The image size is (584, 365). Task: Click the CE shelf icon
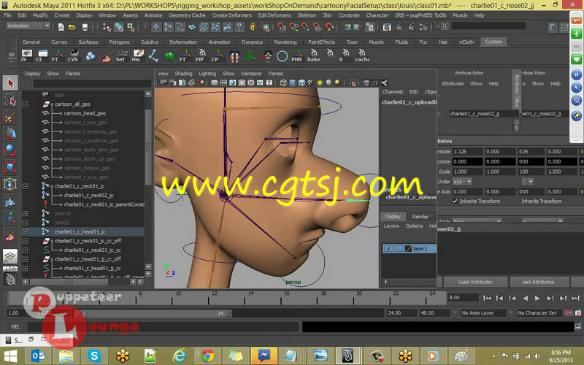coord(42,55)
